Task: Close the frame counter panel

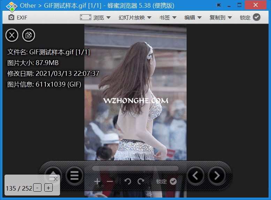Action: pyautogui.click(x=55, y=179)
